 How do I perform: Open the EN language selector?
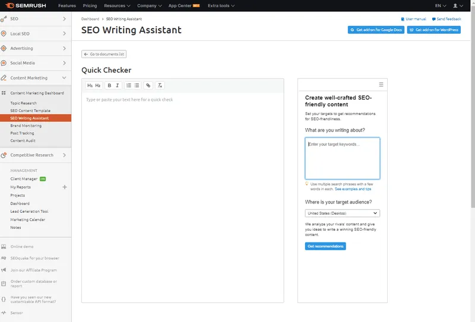[441, 5]
